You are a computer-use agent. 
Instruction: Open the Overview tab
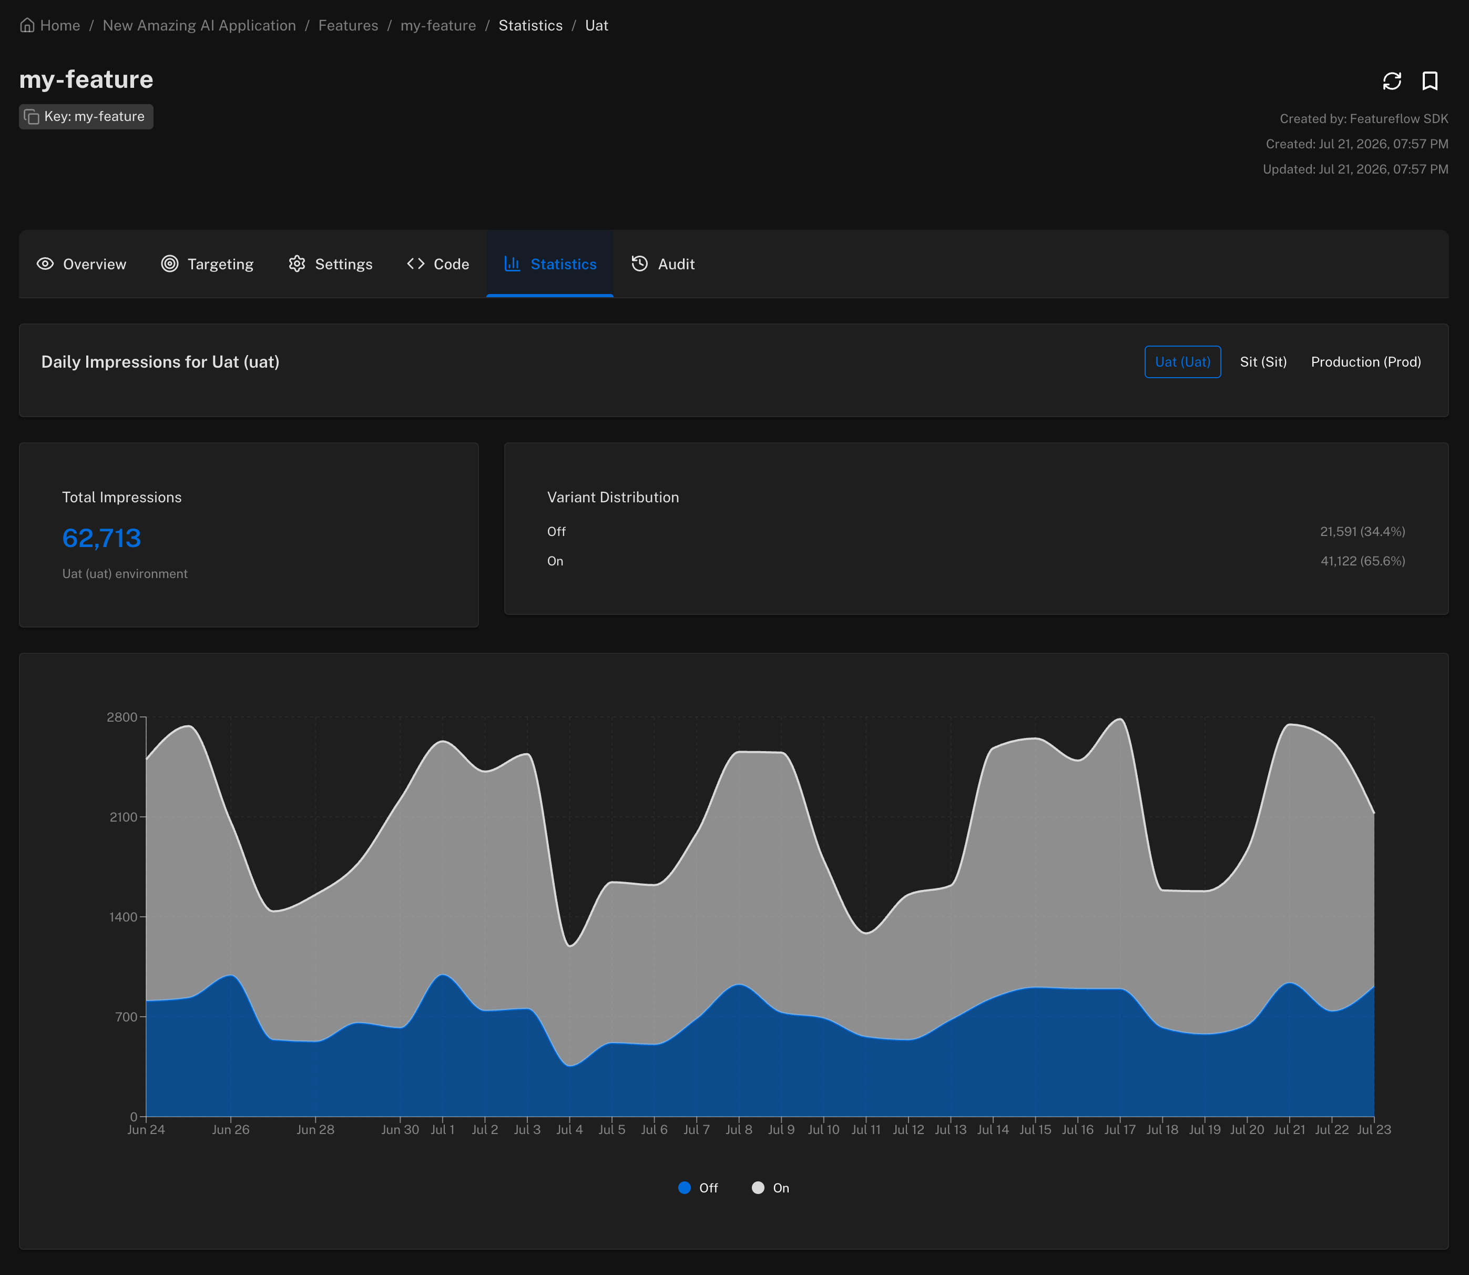(81, 264)
